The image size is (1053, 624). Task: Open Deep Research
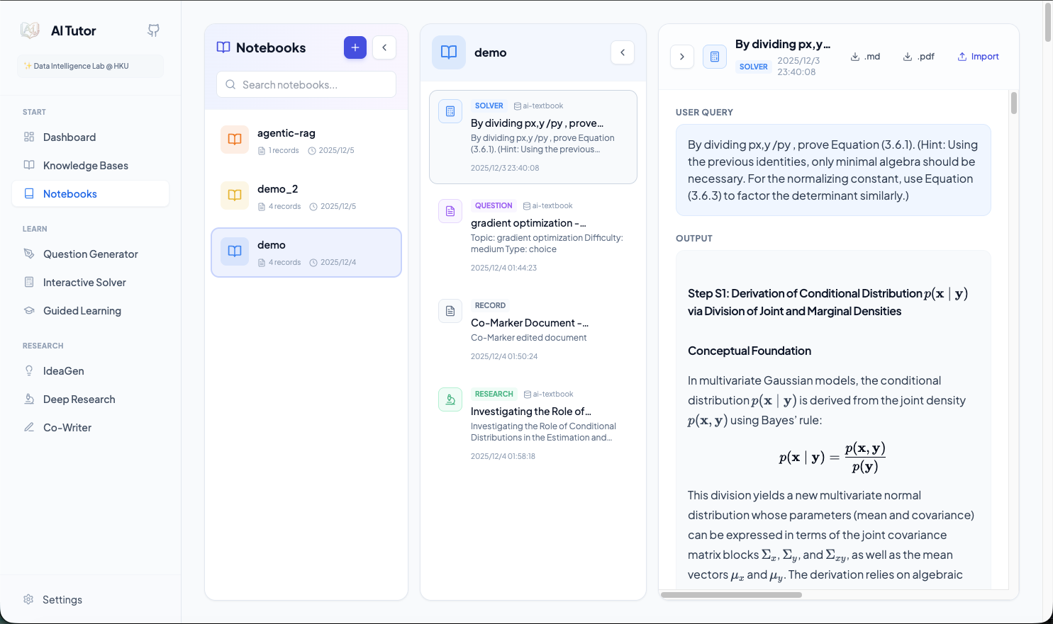79,399
